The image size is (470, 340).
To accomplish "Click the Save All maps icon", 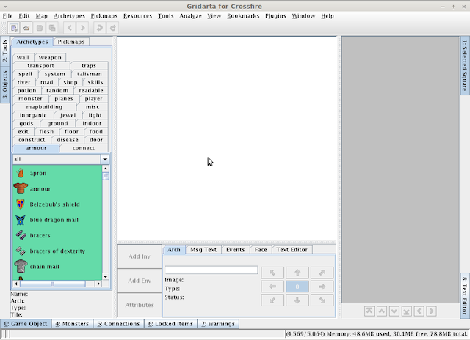I will tap(52, 28).
